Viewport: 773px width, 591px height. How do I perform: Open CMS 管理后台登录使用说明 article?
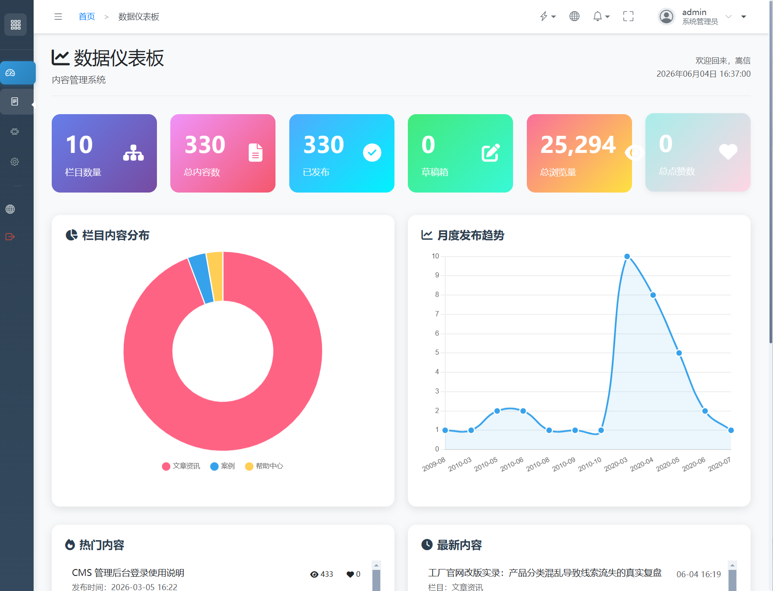128,573
